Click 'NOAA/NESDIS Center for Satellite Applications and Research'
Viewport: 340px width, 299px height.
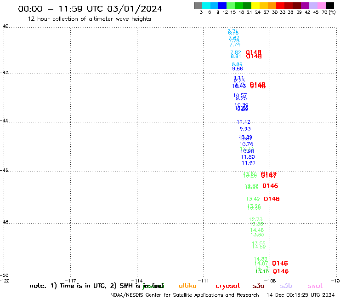pyautogui.click(x=185, y=295)
